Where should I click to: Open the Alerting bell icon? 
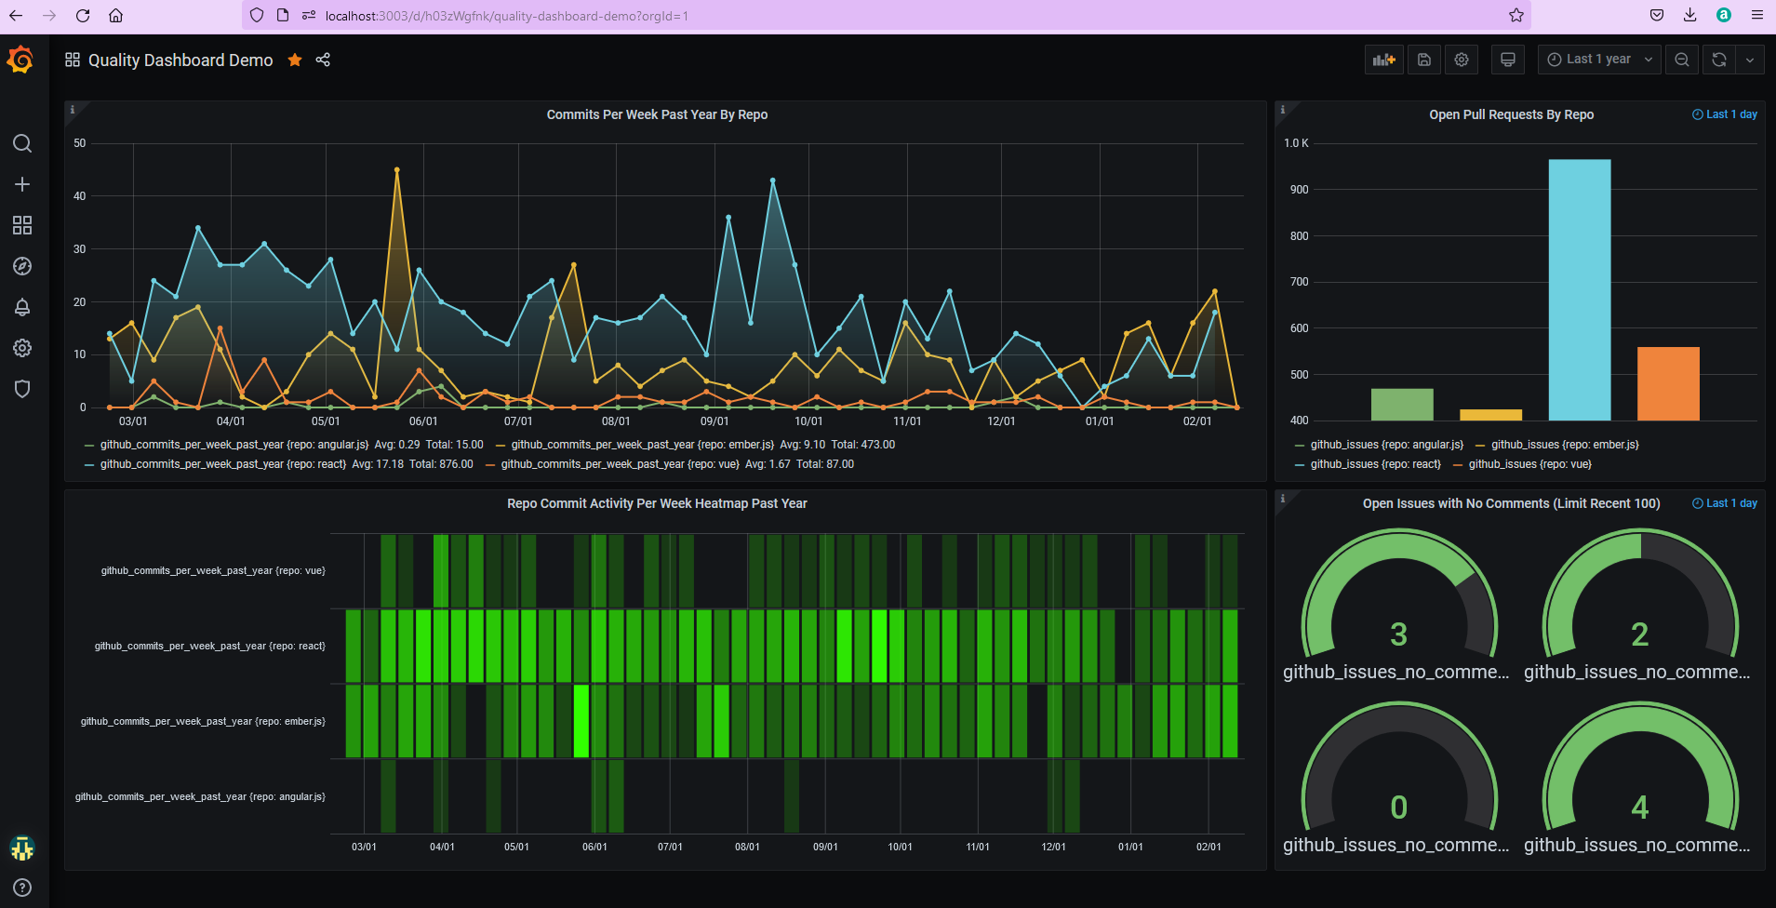22,307
